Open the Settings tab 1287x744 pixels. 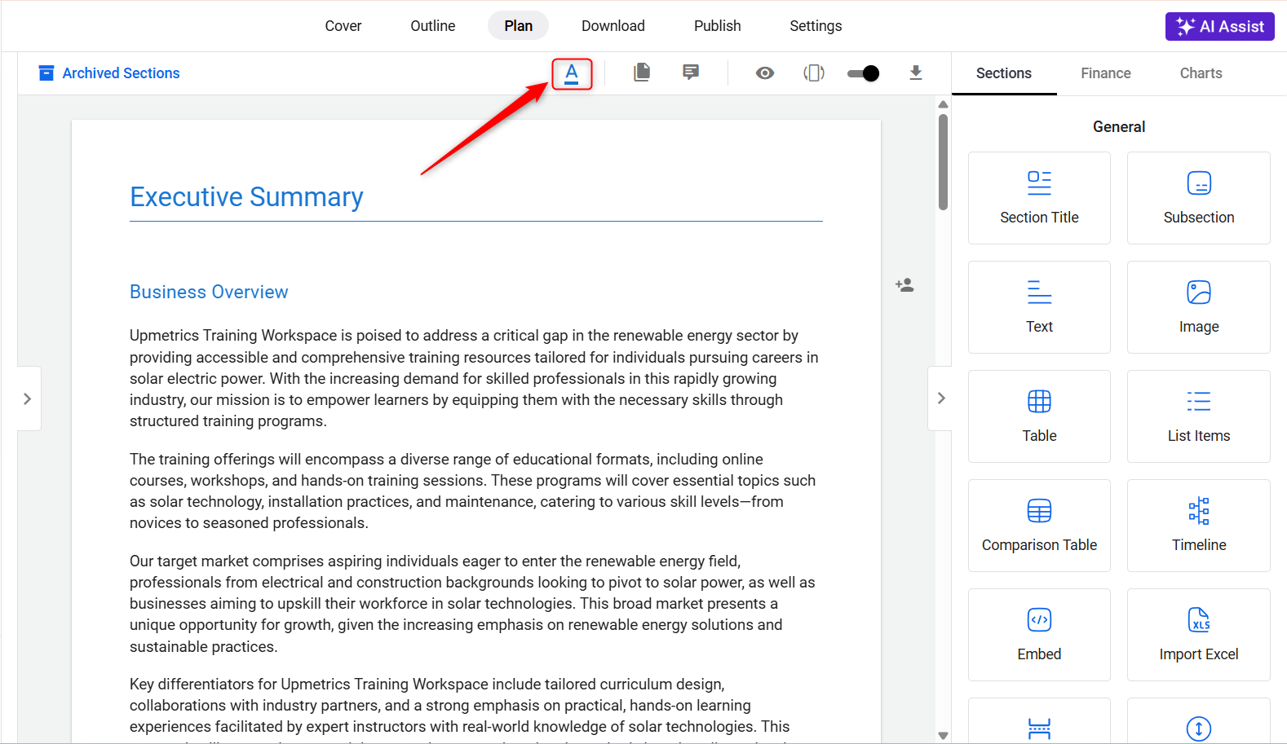click(x=816, y=26)
